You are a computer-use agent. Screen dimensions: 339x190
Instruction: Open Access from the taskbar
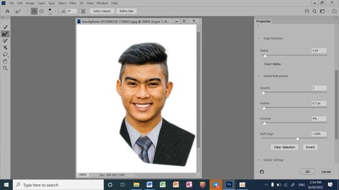pos(189,185)
